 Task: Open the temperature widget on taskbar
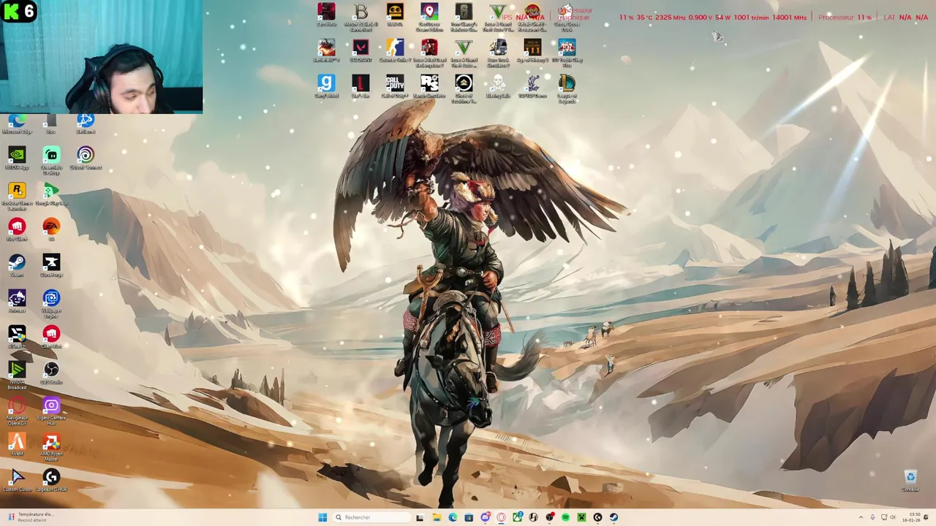30,517
